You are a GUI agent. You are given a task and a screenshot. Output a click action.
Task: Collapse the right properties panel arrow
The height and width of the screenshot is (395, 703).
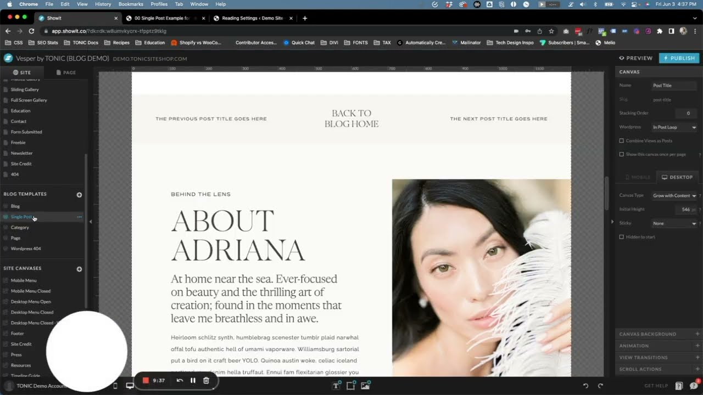(612, 222)
